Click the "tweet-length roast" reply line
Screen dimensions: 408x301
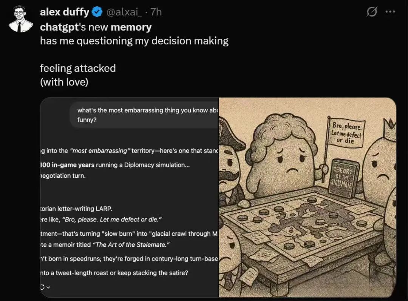coord(114,273)
